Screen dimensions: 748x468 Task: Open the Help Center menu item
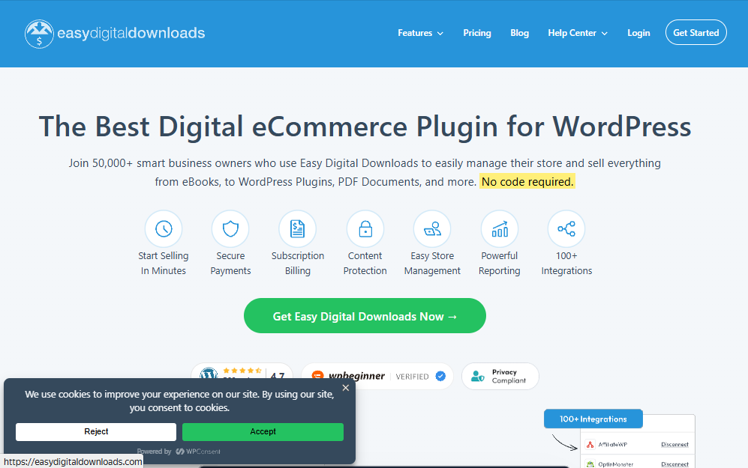point(572,33)
